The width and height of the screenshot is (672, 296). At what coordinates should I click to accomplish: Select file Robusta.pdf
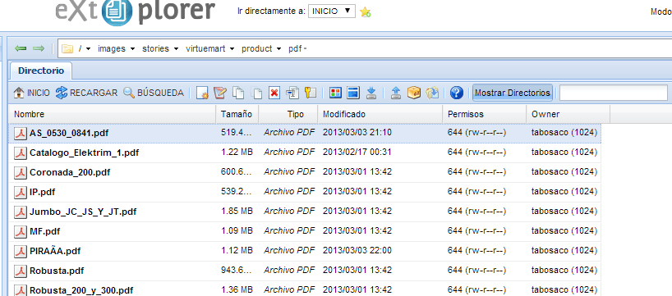(57, 271)
